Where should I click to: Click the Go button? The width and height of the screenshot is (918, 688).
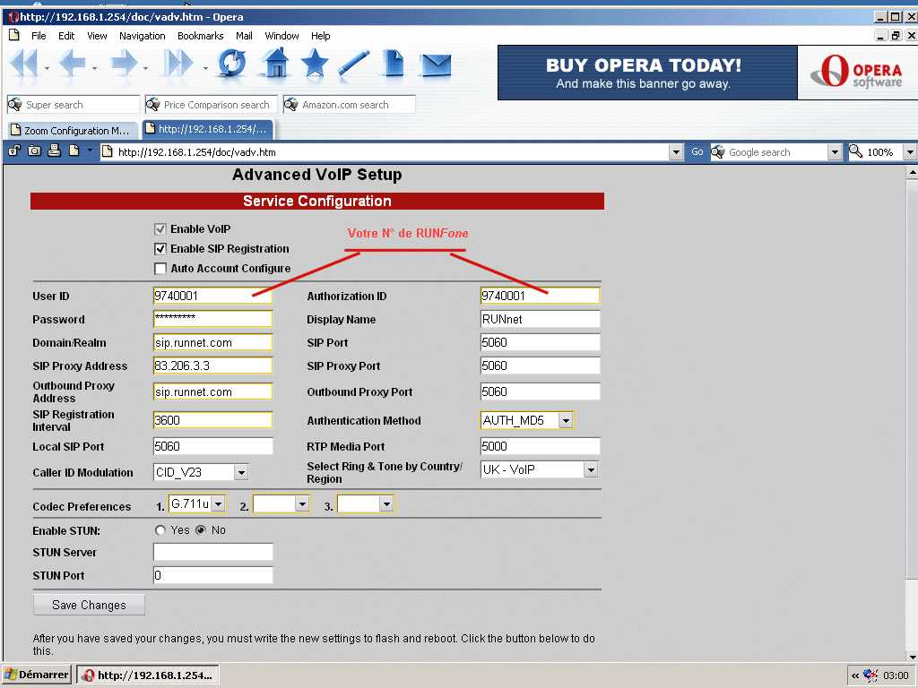tap(697, 152)
